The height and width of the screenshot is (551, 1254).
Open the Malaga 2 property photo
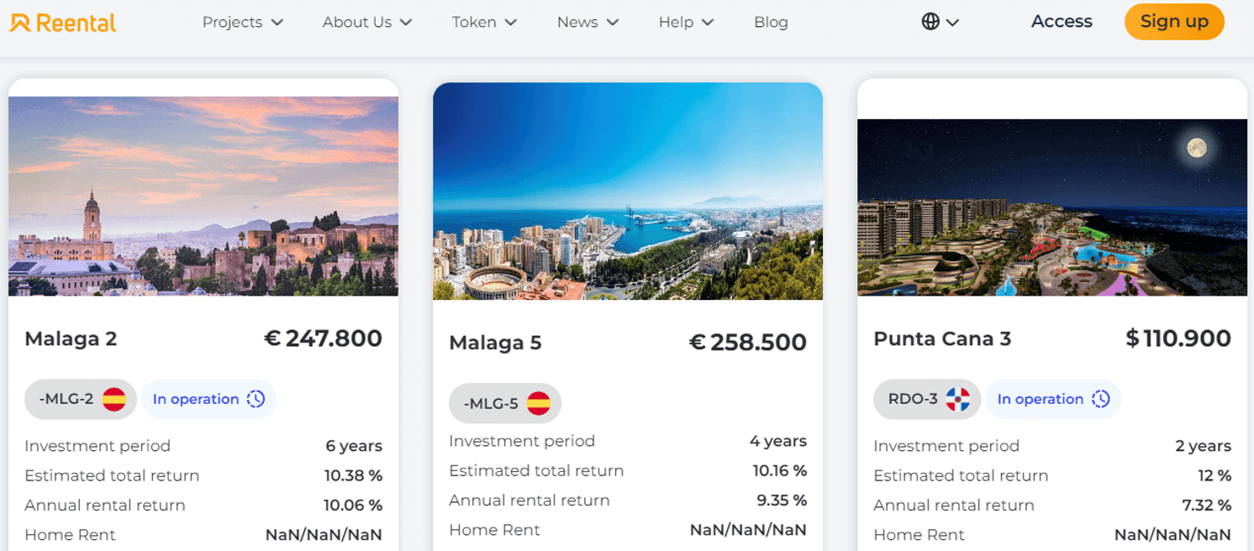click(x=203, y=196)
